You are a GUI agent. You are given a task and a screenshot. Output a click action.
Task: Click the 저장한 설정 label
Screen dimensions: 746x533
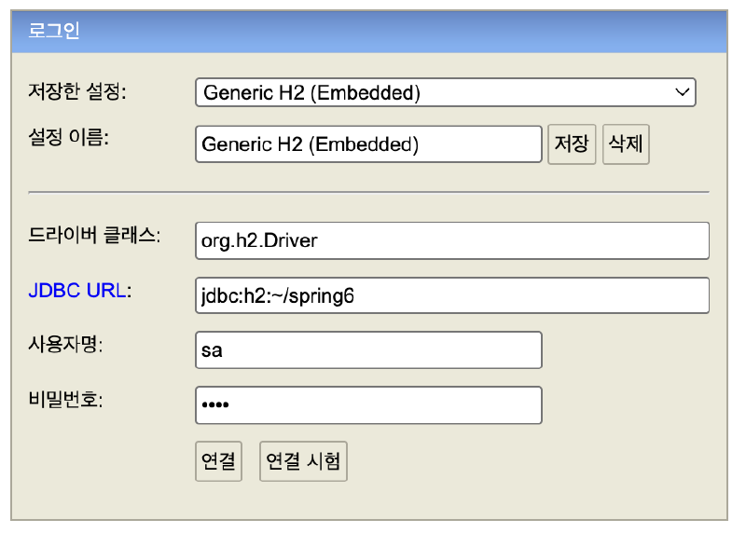click(x=77, y=90)
